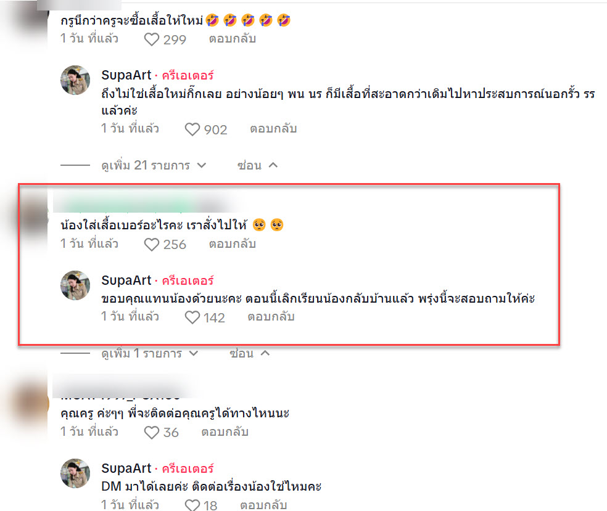Open SupaArt profile name above the DM reply
The image size is (607, 511).
click(x=126, y=468)
